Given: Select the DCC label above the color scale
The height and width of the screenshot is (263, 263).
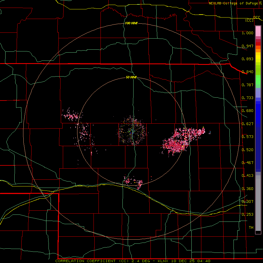Looking at the screenshot, I should click(257, 18).
